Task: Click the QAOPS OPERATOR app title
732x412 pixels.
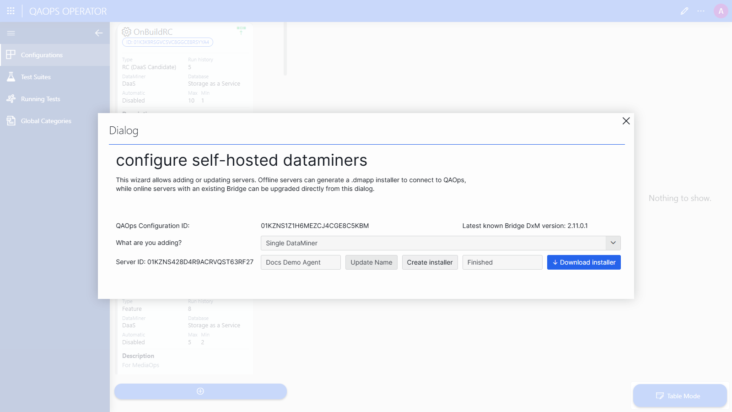Action: click(x=68, y=11)
